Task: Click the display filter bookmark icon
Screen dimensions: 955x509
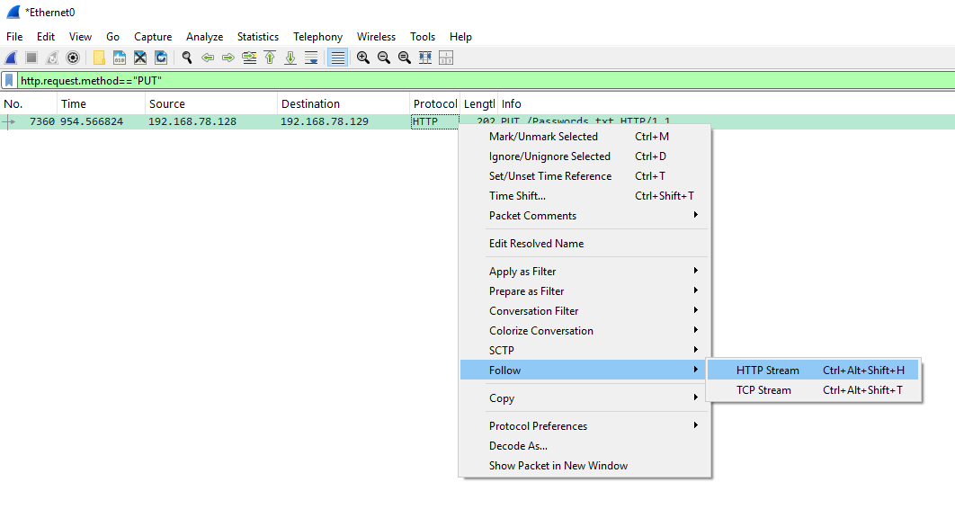Action: pos(9,81)
